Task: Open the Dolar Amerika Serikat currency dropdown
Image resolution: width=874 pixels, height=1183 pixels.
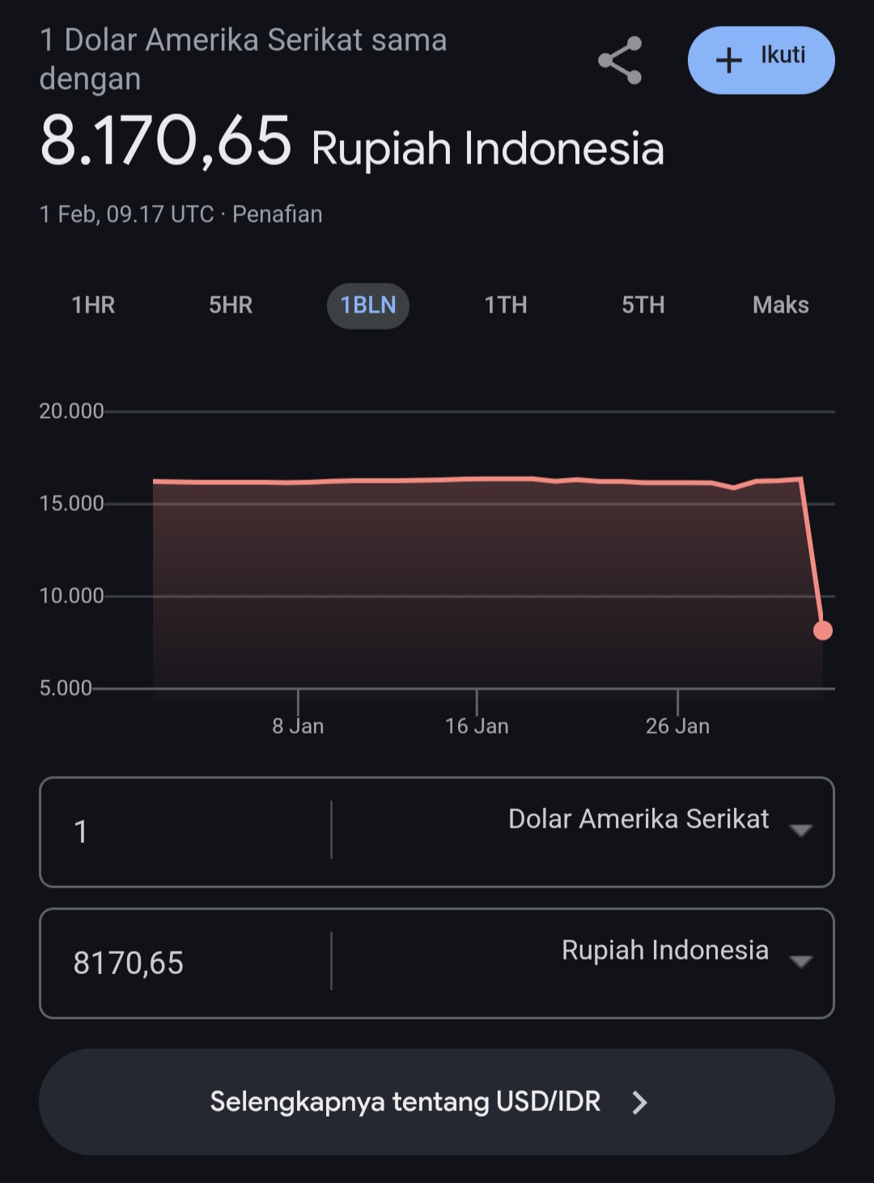Action: click(x=638, y=819)
